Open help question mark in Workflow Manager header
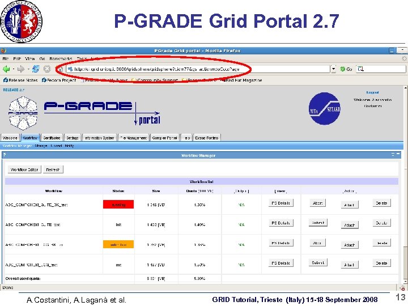The height and width of the screenshot is (306, 408). (5, 155)
